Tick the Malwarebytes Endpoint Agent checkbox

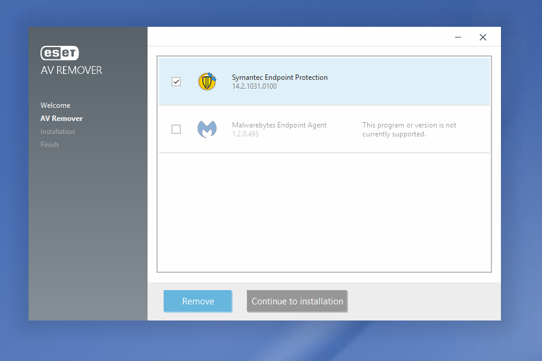[176, 129]
